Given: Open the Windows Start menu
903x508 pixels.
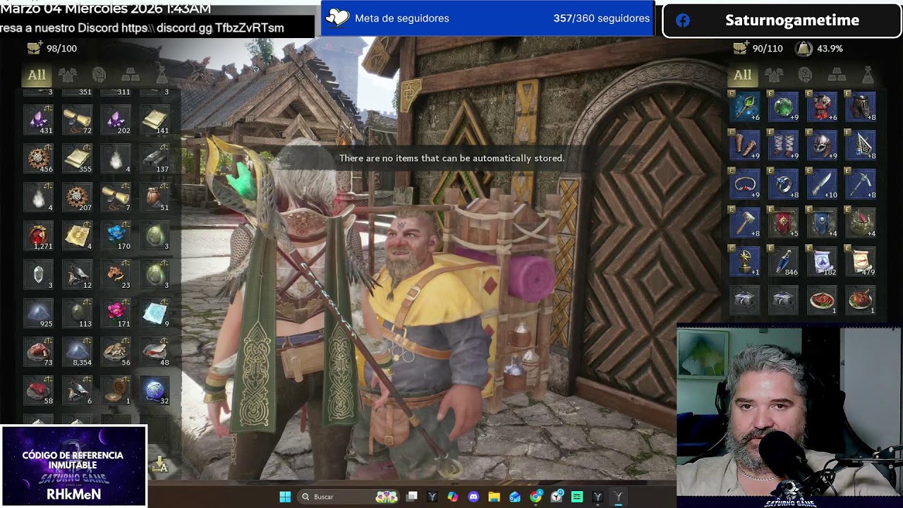Looking at the screenshot, I should tap(285, 497).
